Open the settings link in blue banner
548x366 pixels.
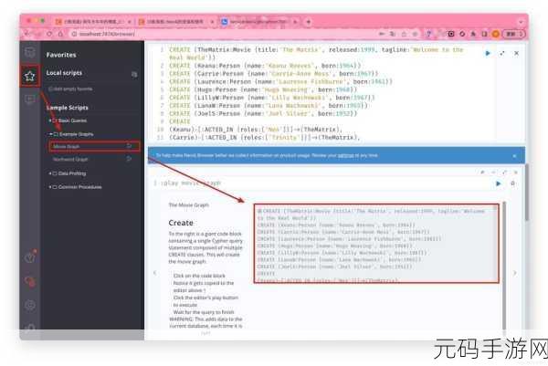click(345, 155)
